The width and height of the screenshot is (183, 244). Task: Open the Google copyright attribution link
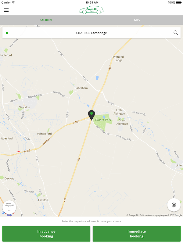(154, 215)
